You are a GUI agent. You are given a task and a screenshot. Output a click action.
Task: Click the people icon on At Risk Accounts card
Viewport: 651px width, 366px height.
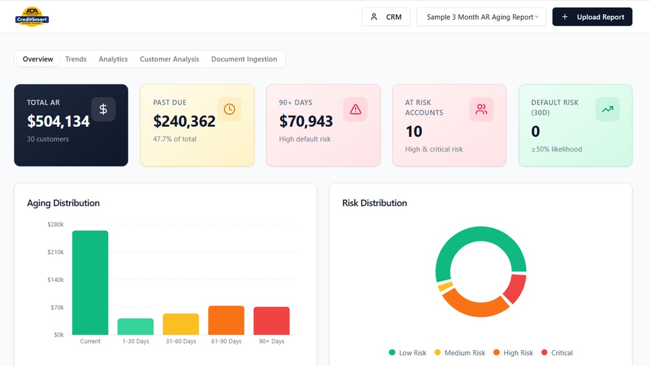481,109
